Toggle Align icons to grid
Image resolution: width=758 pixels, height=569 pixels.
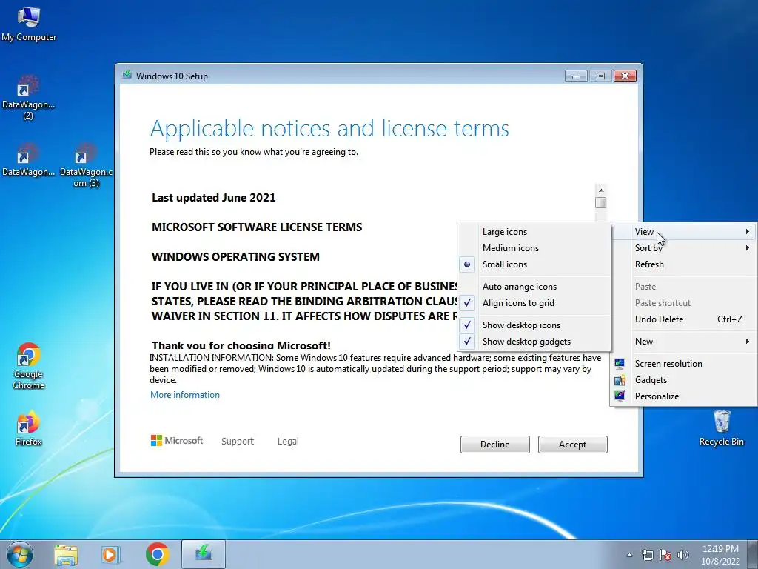[x=534, y=303]
